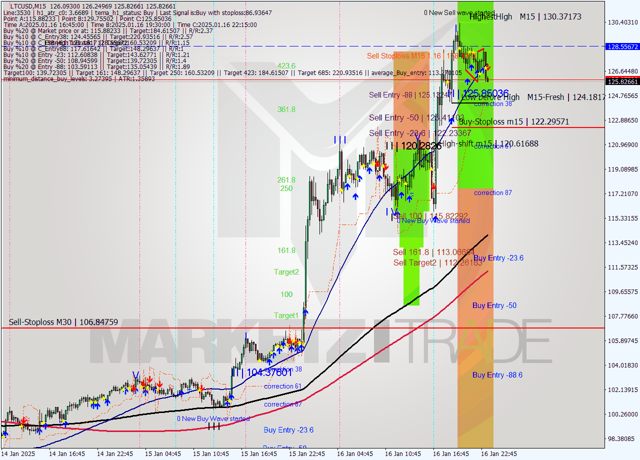
Task: Click the '16 Jan 22:45' time axis label
Action: 499,454
